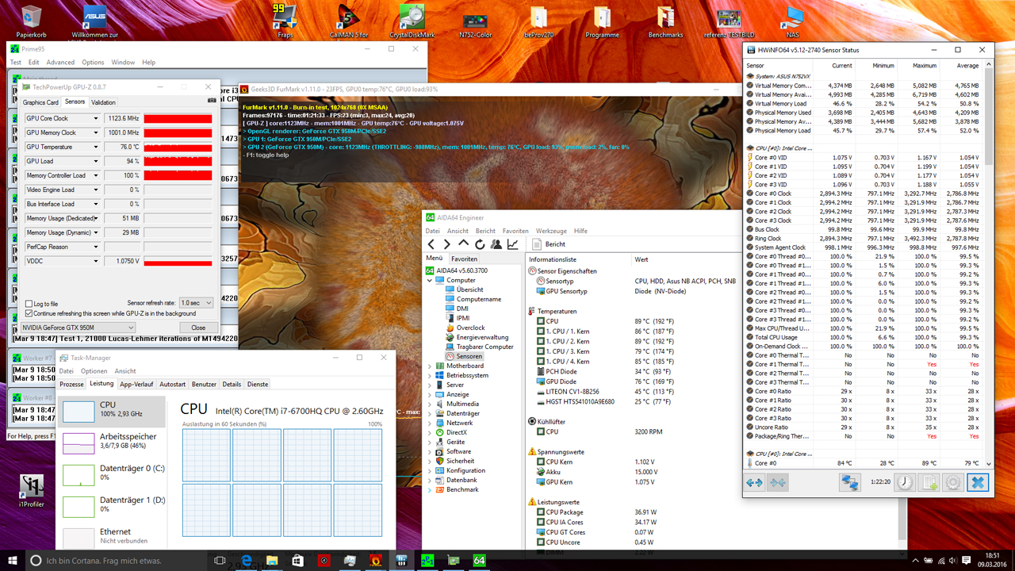Select Core #0 VID row in HWiNFO
The width and height of the screenshot is (1015, 571).
point(863,157)
